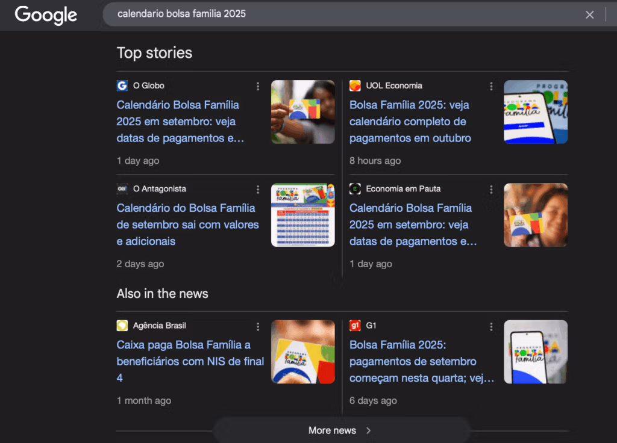Clear the search box with X icon
The image size is (617, 443).
(589, 14)
